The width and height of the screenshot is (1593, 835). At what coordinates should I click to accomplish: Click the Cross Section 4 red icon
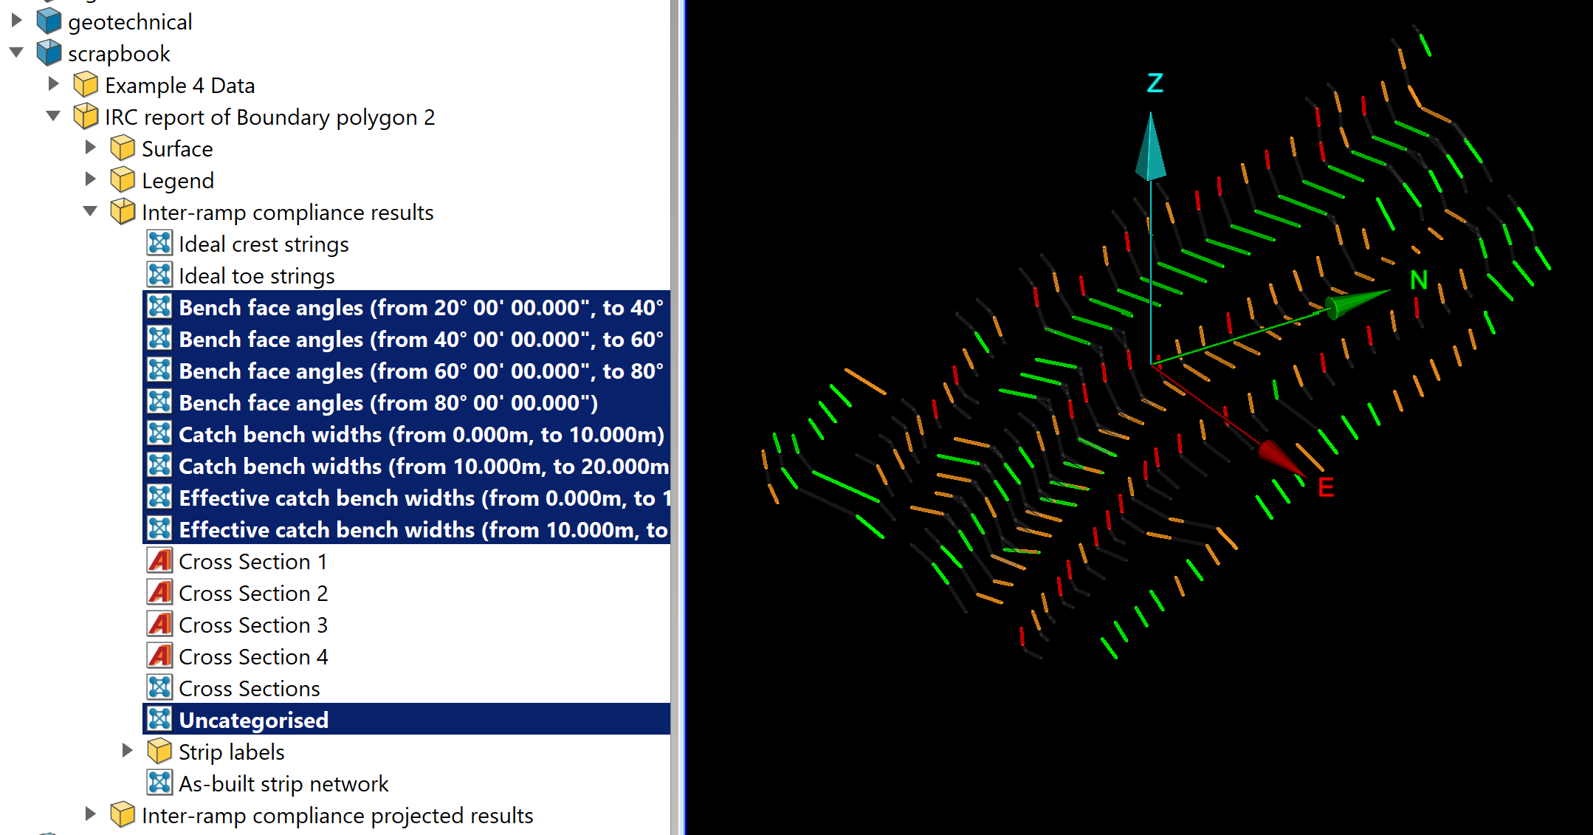coord(159,656)
